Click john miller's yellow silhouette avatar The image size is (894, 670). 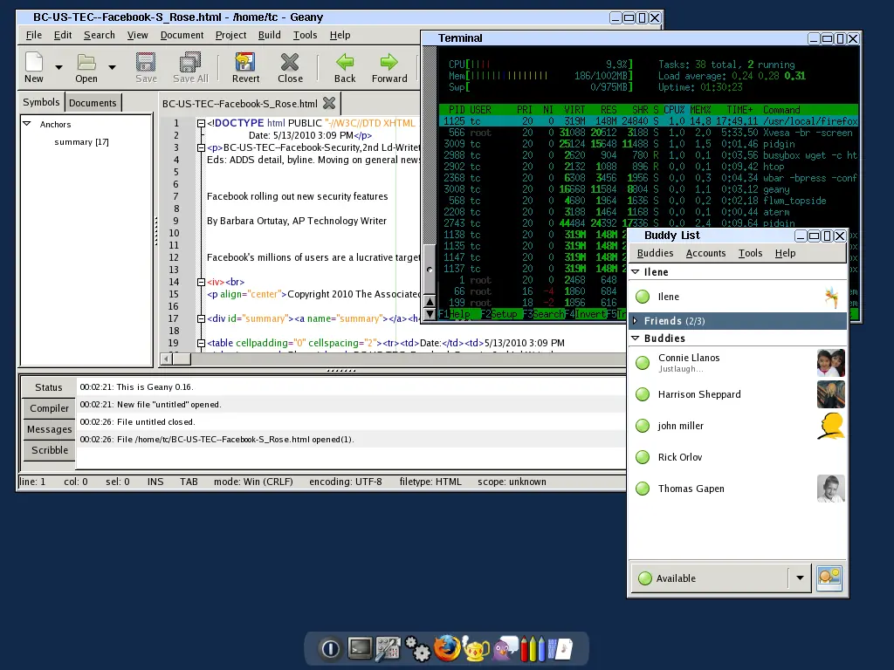[831, 426]
